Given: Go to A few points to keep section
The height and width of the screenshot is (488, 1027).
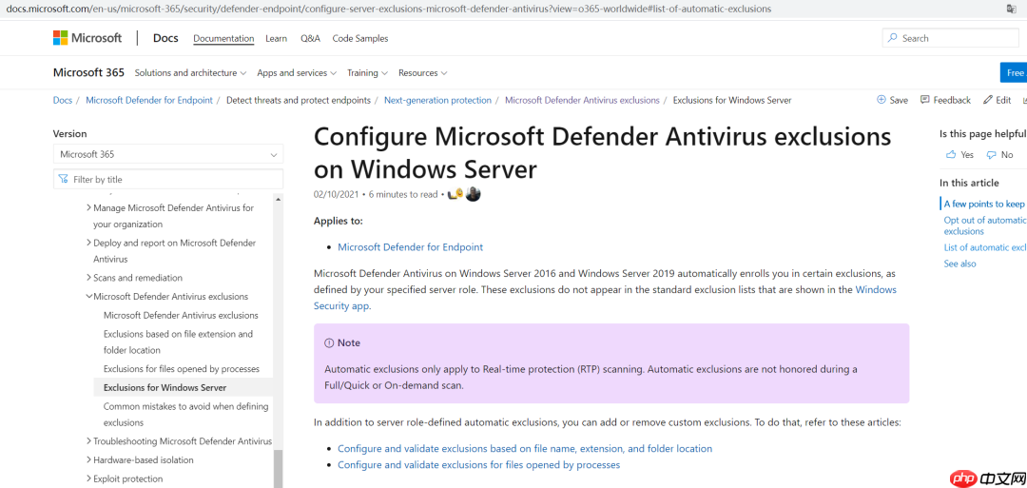Looking at the screenshot, I should [x=984, y=204].
